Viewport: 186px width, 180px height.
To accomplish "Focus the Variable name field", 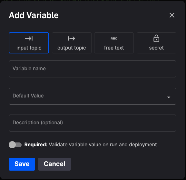I will point(93,69).
